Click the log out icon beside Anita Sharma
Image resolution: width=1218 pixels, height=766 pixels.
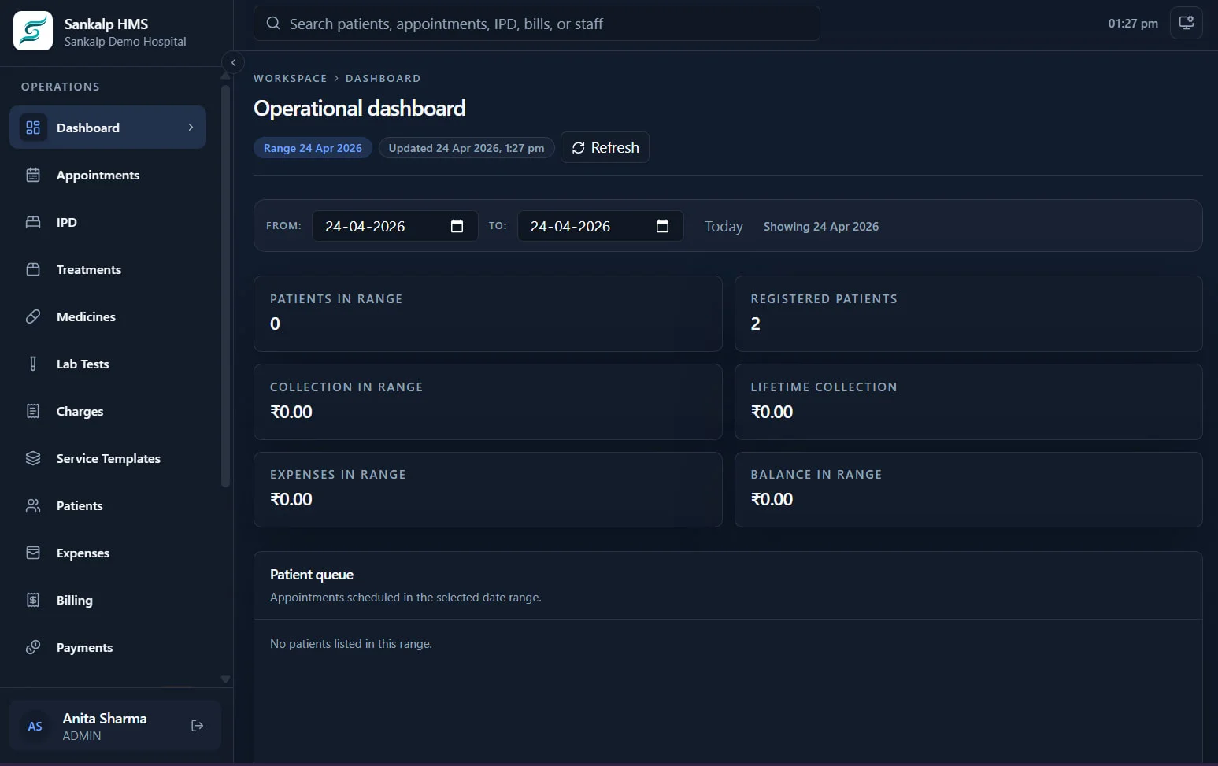[198, 726]
